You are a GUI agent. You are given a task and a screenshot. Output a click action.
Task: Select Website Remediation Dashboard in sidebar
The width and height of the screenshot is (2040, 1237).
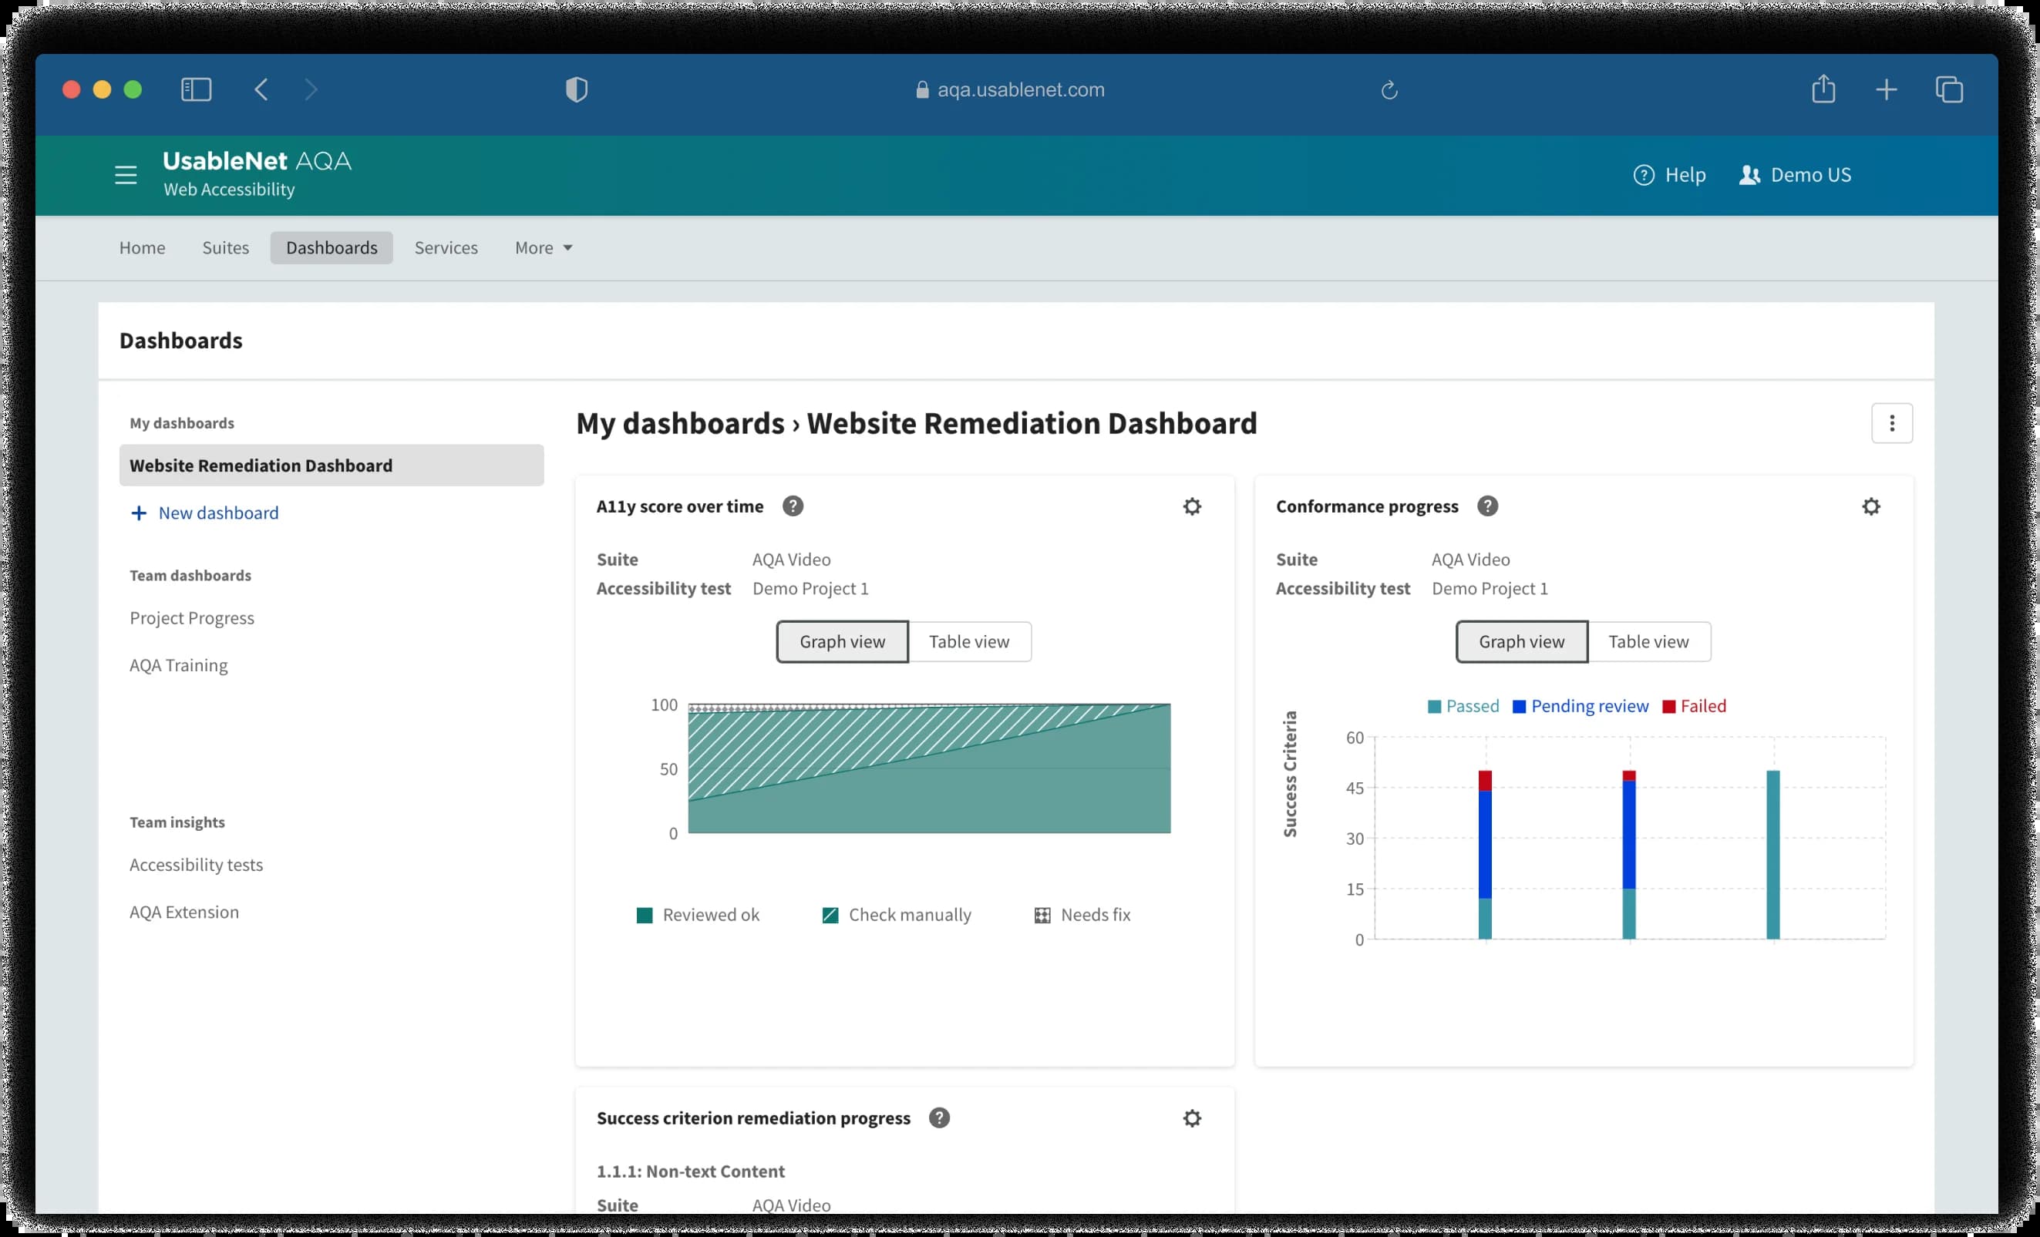332,465
